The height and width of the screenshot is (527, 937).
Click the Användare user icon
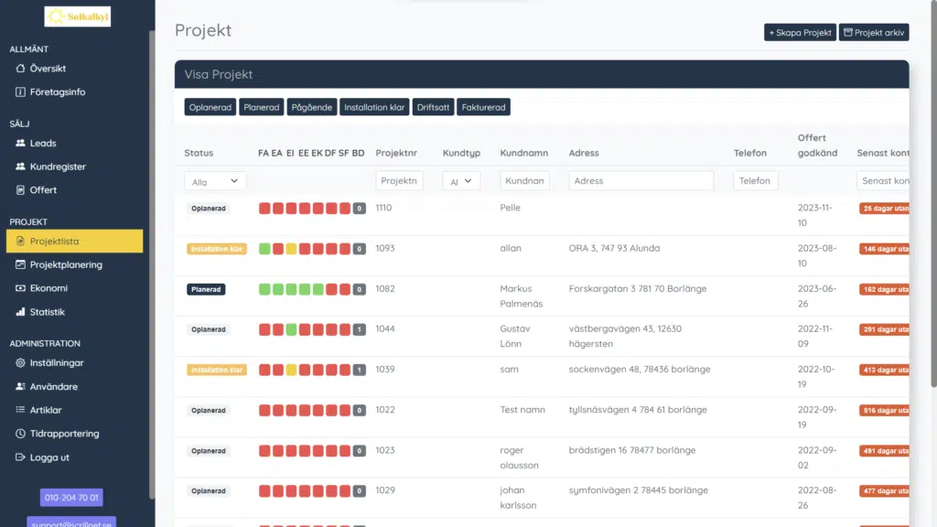pyautogui.click(x=20, y=386)
